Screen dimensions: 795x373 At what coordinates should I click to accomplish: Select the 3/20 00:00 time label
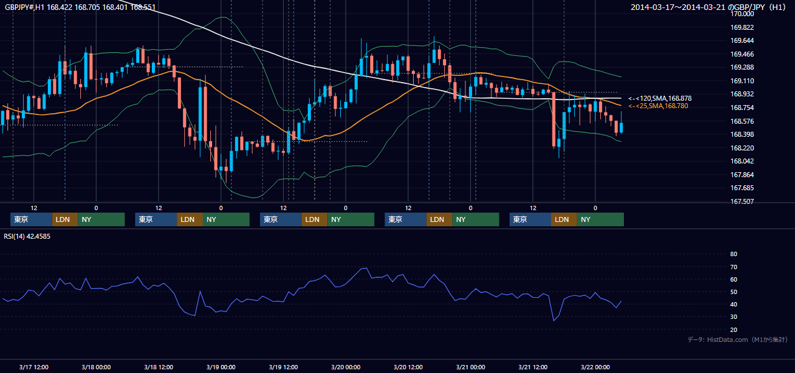pos(345,367)
